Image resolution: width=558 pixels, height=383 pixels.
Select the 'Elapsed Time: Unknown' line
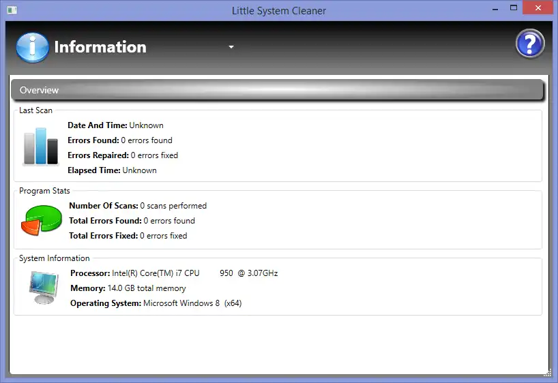112,170
